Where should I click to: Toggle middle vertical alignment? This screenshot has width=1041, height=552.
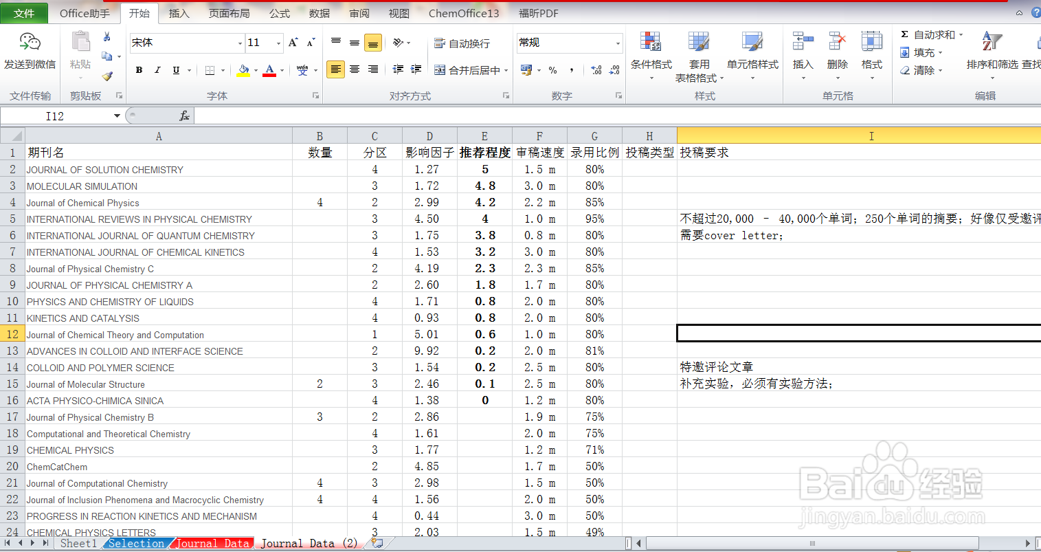pyautogui.click(x=355, y=43)
